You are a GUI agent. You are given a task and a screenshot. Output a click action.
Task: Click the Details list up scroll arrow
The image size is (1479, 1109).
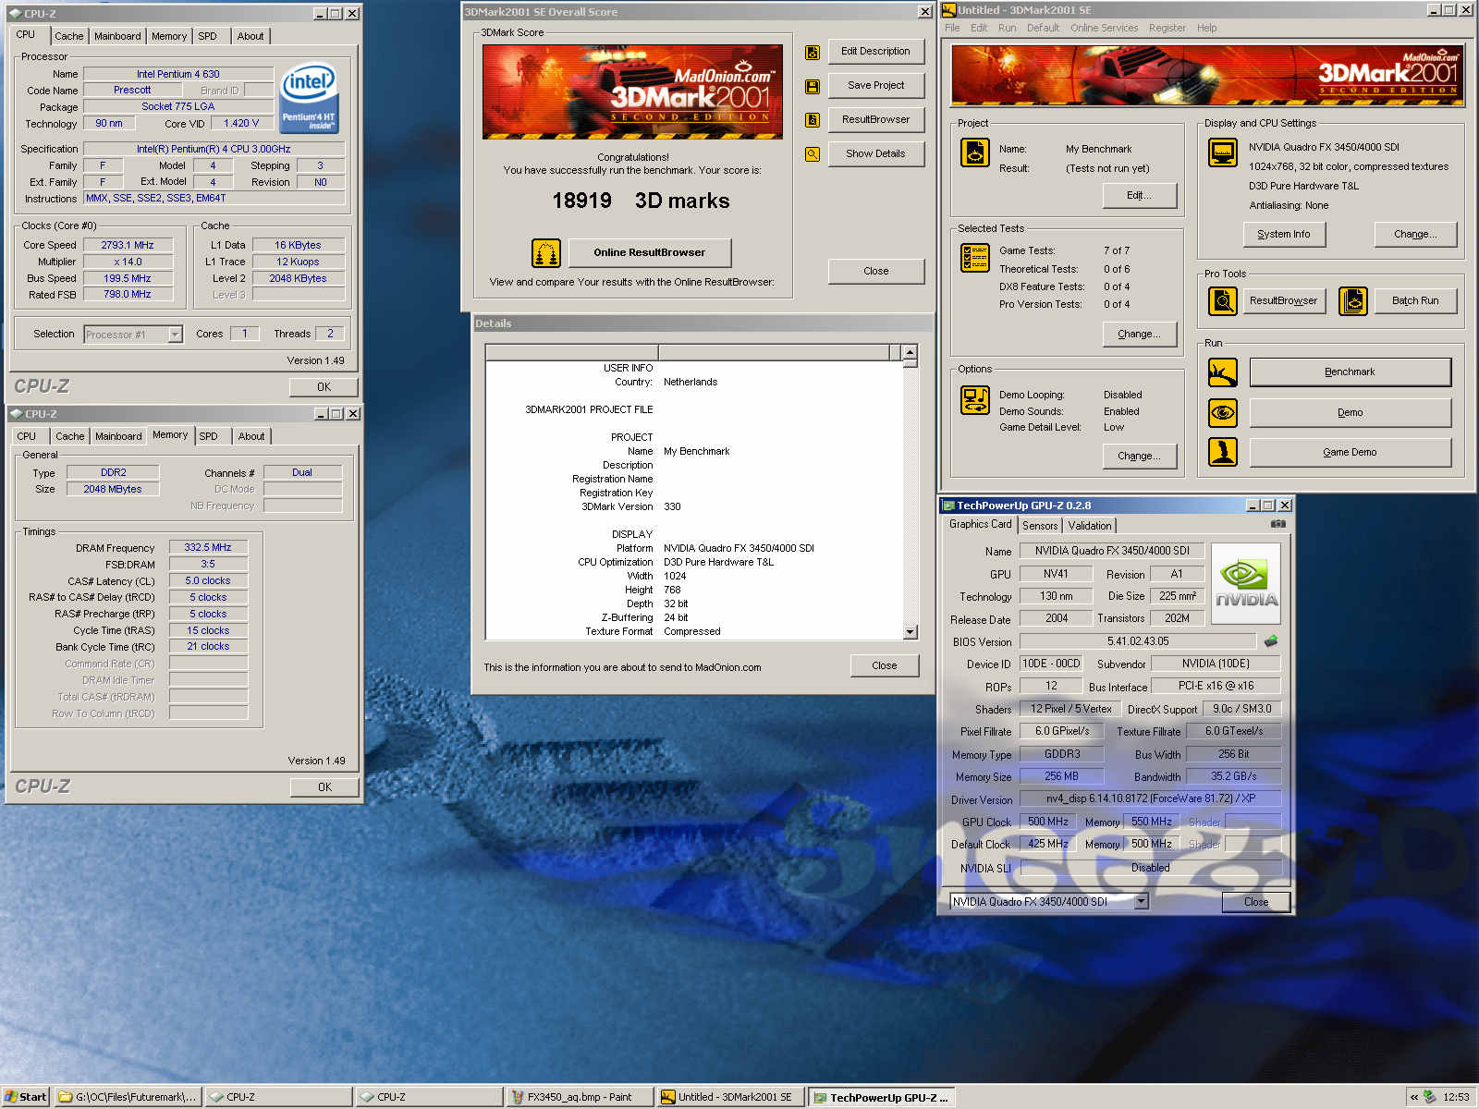coord(910,352)
